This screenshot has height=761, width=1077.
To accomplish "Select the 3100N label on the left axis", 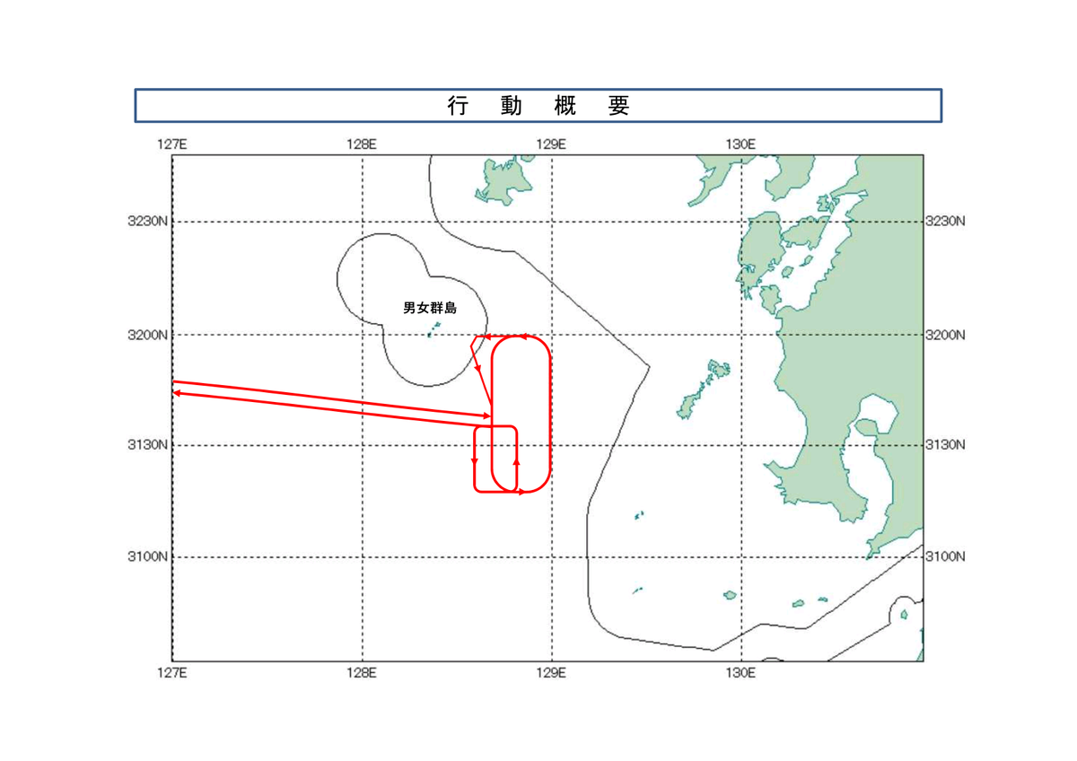I will point(148,556).
